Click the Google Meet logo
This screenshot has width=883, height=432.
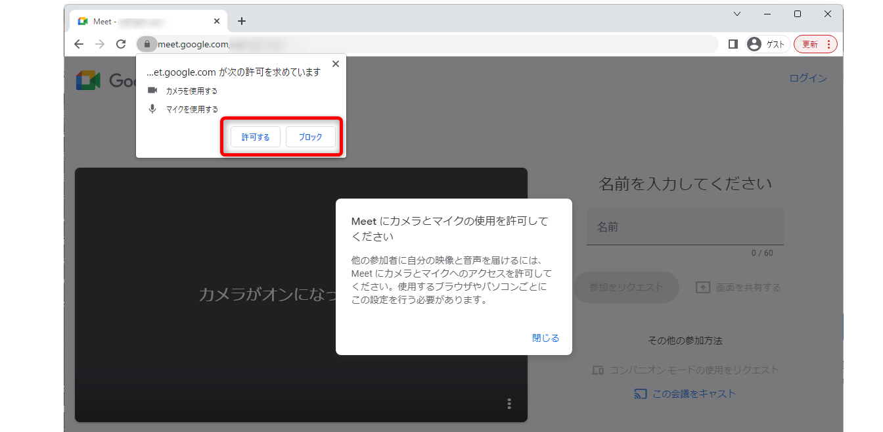point(88,80)
